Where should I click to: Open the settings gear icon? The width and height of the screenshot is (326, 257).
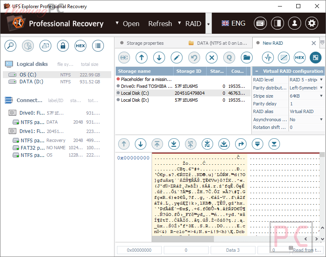(312, 23)
